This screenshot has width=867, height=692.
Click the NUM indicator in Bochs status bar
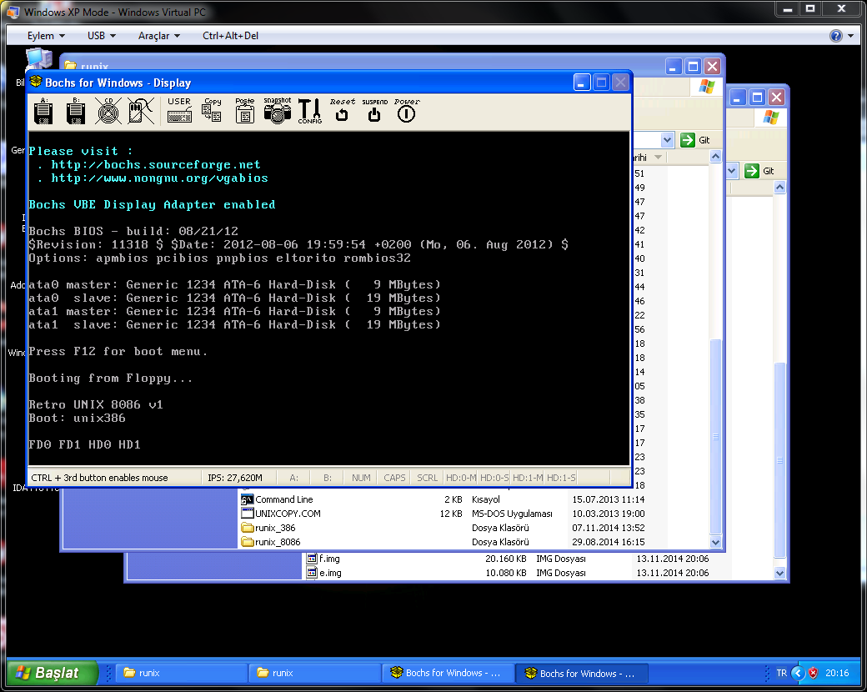(361, 478)
